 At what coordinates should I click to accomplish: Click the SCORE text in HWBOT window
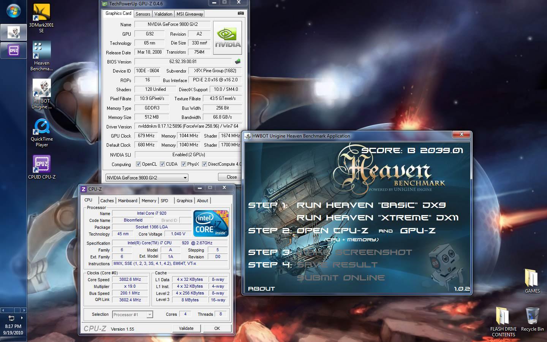point(412,150)
